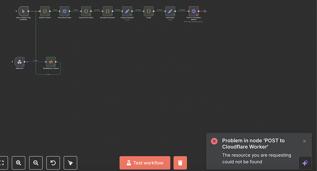
Task: Select the Webhook1 trigger node
Action: point(19,62)
